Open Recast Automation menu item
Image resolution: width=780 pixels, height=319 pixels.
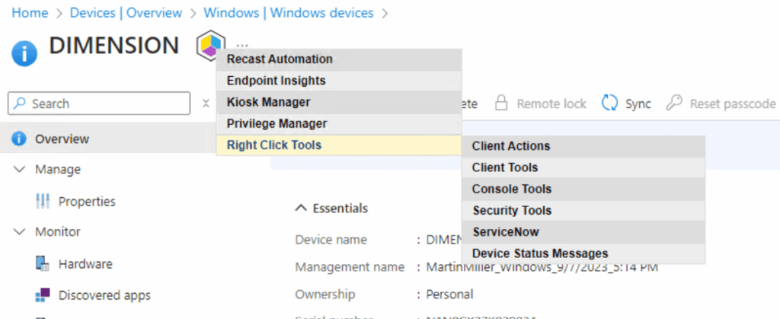pos(279,59)
